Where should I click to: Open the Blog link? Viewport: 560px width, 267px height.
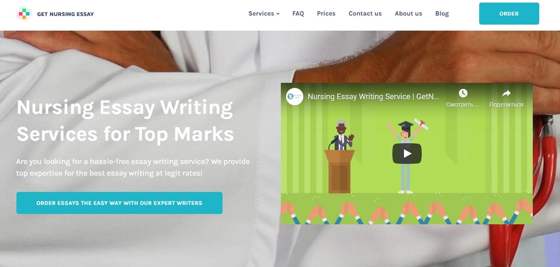click(442, 13)
